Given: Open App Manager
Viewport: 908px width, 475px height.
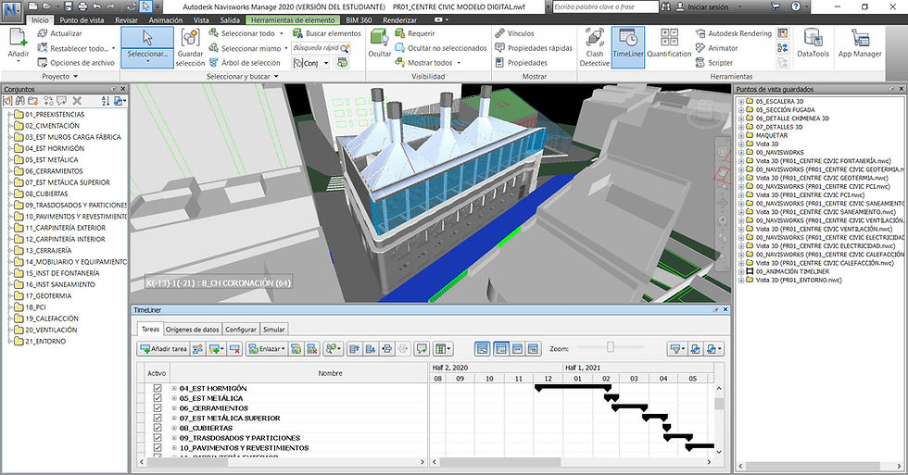Looking at the screenshot, I should [x=860, y=44].
